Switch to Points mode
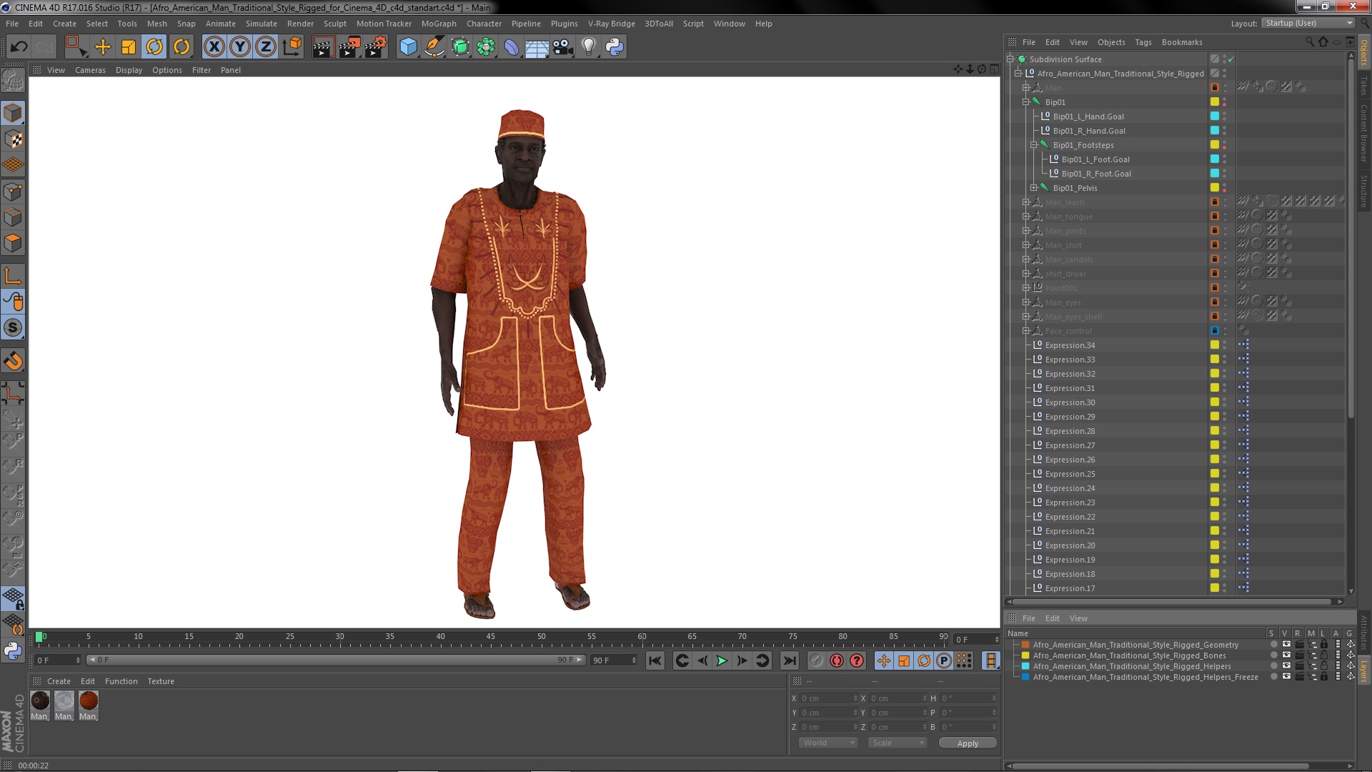 click(13, 192)
